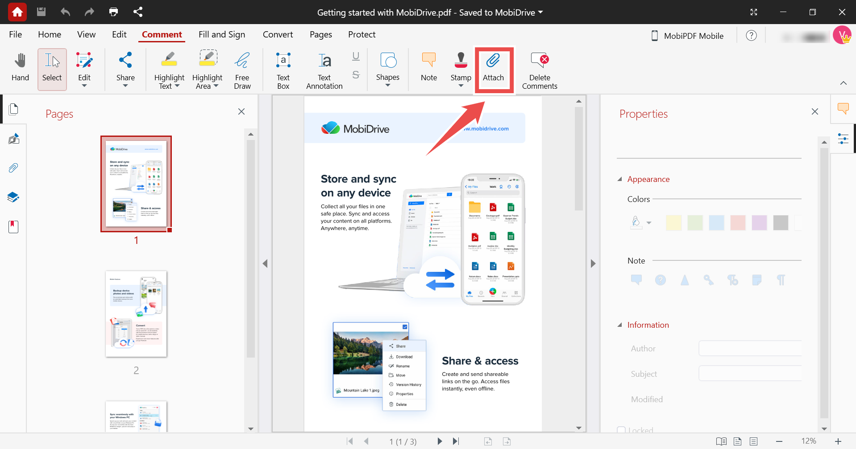Screen dimensions: 856x449
Task: Open the Convert menu
Action: click(278, 34)
